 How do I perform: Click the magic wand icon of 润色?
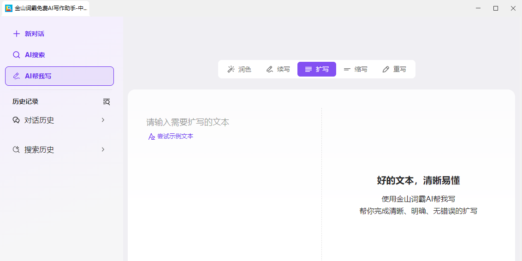(231, 69)
